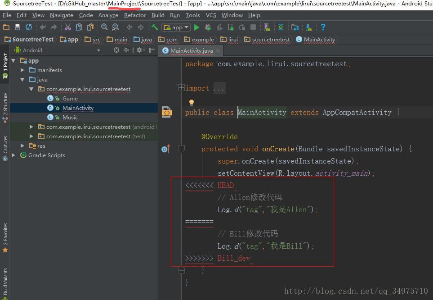Viewport: 433px width, 300px height.
Task: Click the sourcetreetest breadcrumb in navigation bar
Action: (270, 40)
